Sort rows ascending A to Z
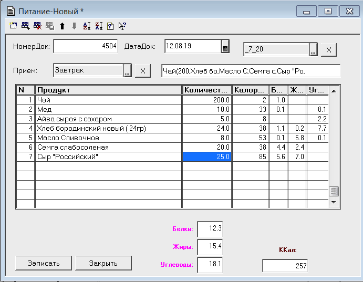363x282 pixels. click(x=87, y=25)
